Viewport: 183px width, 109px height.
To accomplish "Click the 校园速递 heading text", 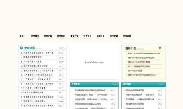I will click(29, 48).
